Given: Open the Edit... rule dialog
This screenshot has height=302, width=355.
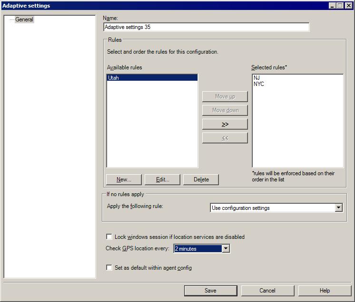Looking at the screenshot, I should coord(162,179).
